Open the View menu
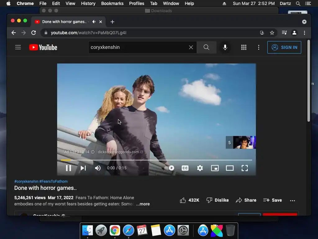Screen dimensions: 318x239 tap(70, 3)
